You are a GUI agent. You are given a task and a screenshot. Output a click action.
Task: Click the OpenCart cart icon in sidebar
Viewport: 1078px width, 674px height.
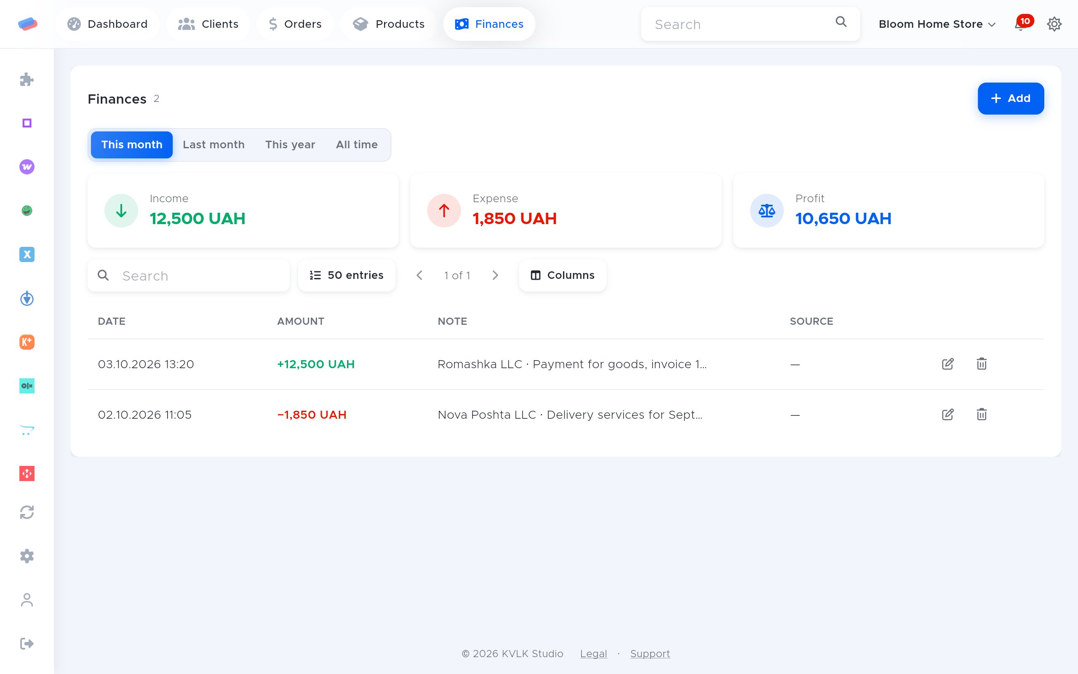(x=27, y=430)
